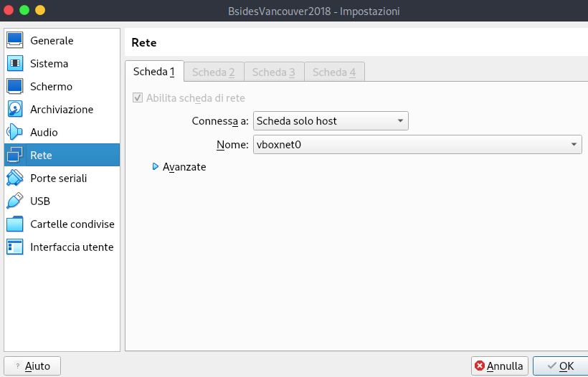Click the Audio speaker icon

click(x=14, y=132)
